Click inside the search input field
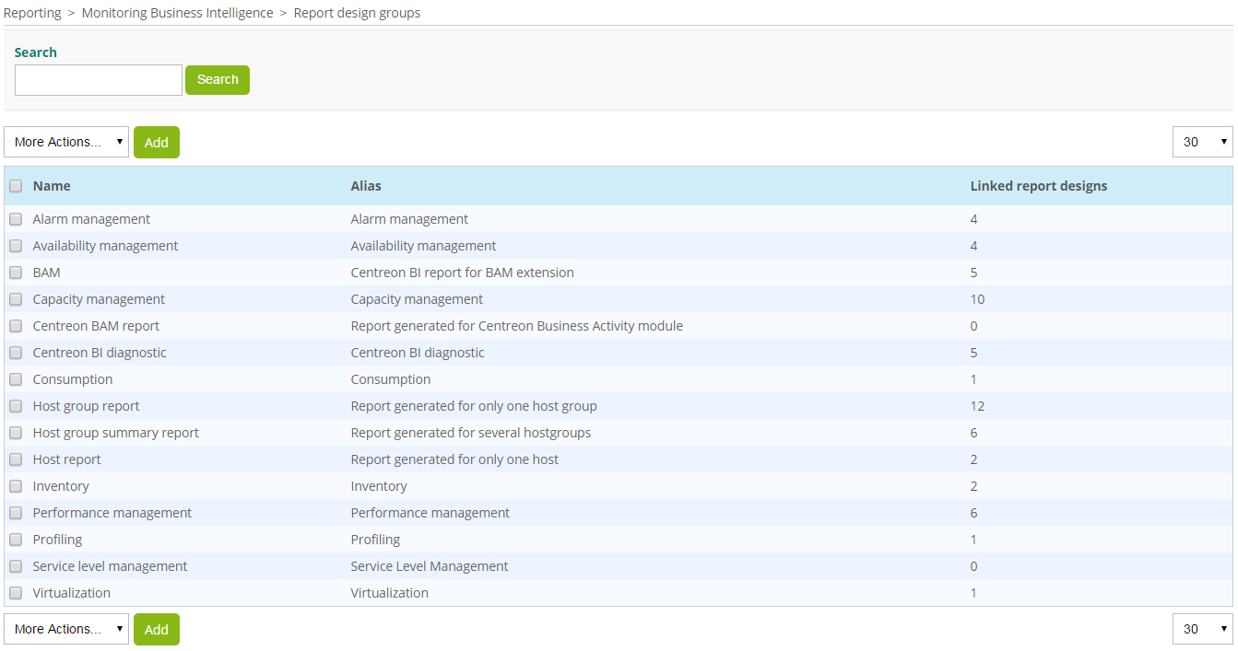 click(x=98, y=80)
